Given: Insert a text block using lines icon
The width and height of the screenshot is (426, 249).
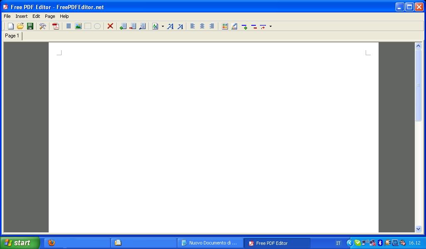Looking at the screenshot, I should pos(69,26).
